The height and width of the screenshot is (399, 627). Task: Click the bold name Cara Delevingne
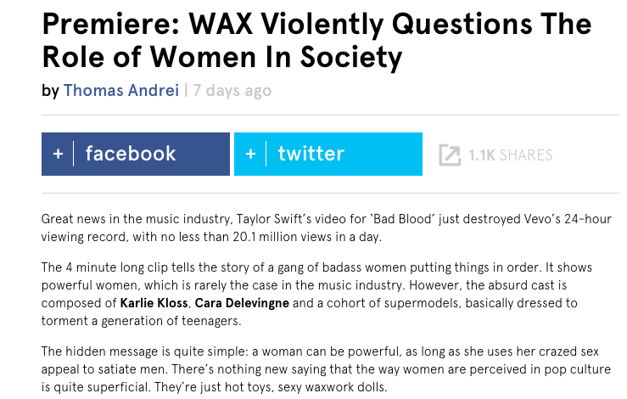coord(242,303)
